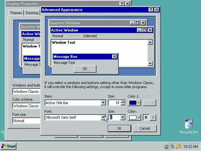This screenshot has width=201, height=151.
Task: Click the Display Properties help question mark
Action: [x=122, y=3]
